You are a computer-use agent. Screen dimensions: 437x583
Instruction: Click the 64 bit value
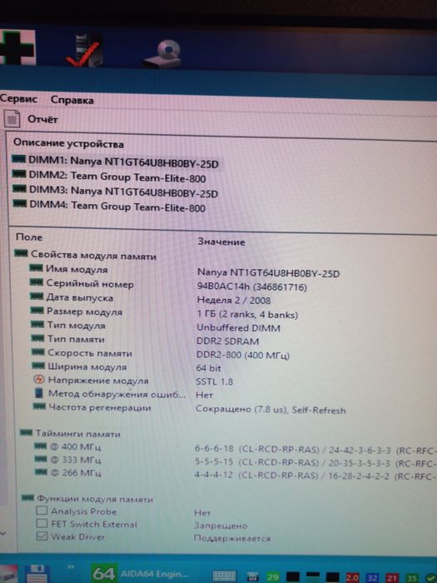point(208,368)
